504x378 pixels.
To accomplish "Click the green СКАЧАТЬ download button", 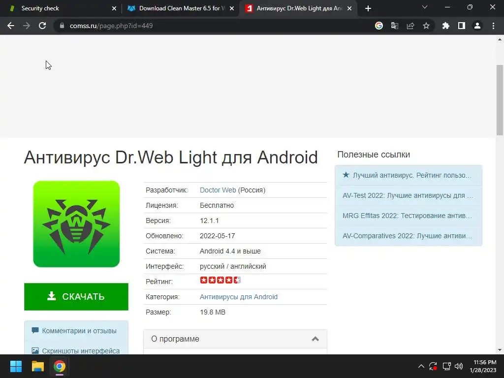I will (x=76, y=297).
